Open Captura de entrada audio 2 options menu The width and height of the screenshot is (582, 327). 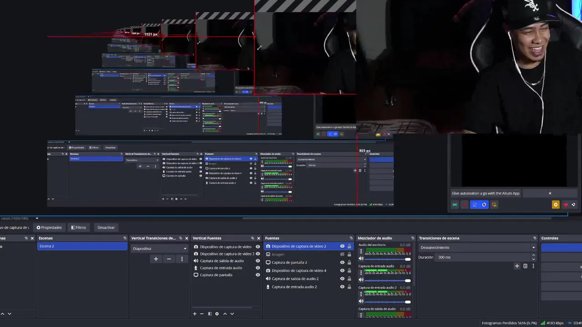pos(361,294)
